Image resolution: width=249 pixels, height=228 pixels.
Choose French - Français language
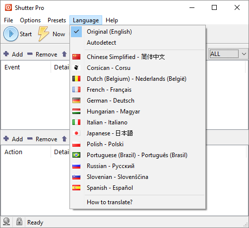click(x=137, y=90)
